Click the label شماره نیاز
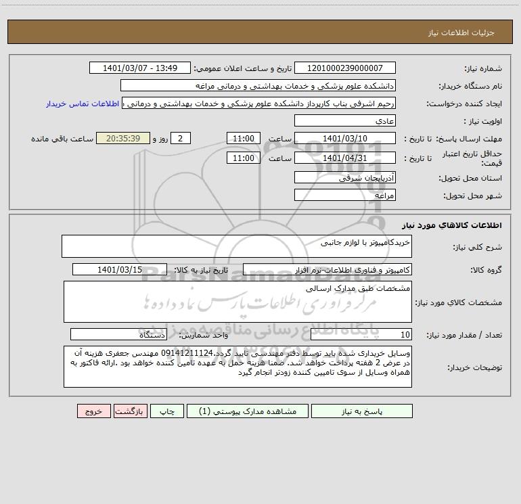Screen dimensions: 521x504 pyautogui.click(x=483, y=69)
